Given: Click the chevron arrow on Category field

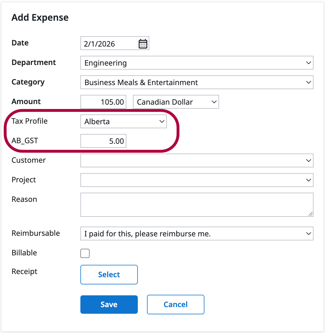Looking at the screenshot, I should click(x=308, y=82).
